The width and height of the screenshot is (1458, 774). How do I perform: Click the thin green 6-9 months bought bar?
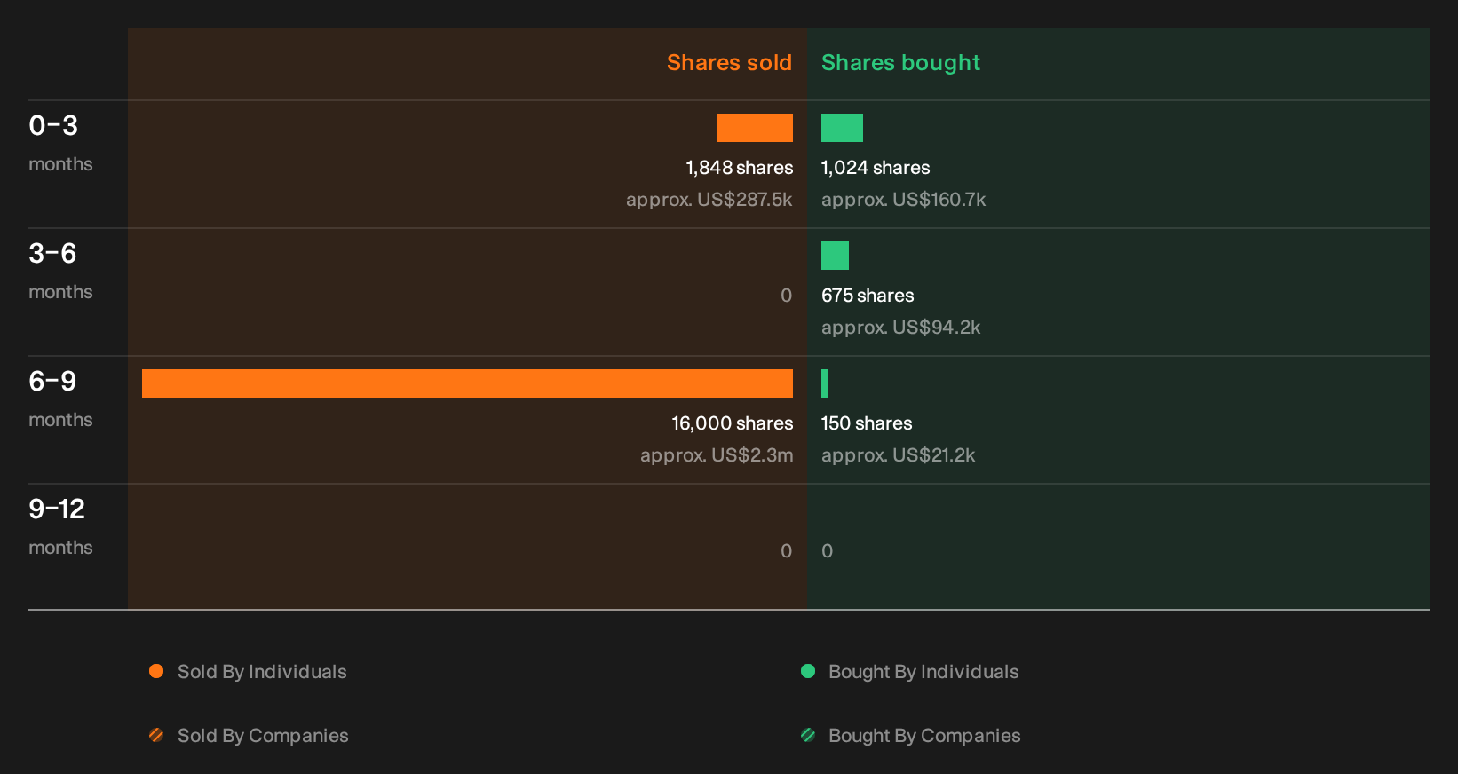click(x=824, y=383)
